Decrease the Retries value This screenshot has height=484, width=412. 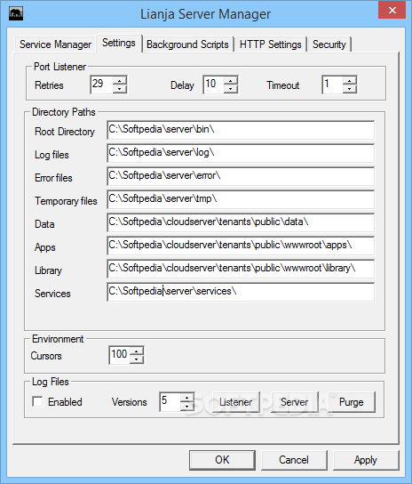click(x=120, y=89)
